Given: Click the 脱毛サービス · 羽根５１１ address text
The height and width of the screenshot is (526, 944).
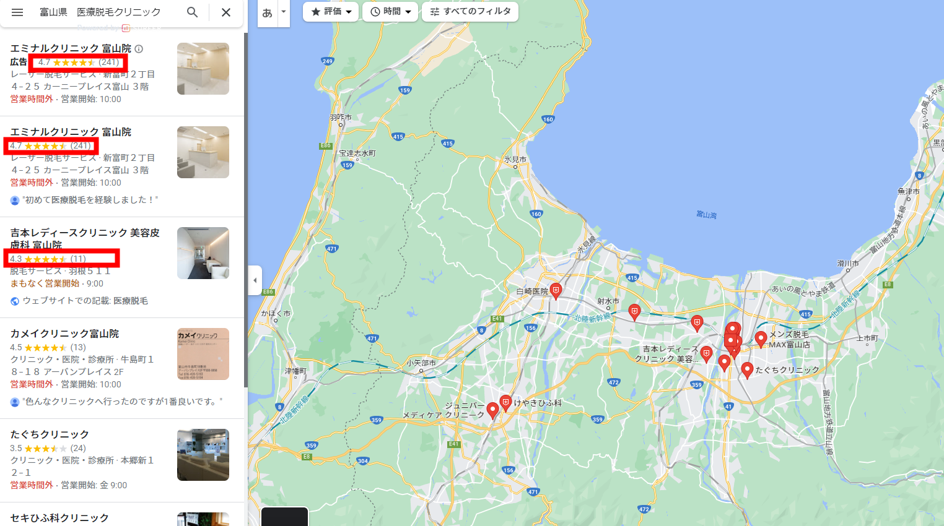Looking at the screenshot, I should pyautogui.click(x=60, y=271).
